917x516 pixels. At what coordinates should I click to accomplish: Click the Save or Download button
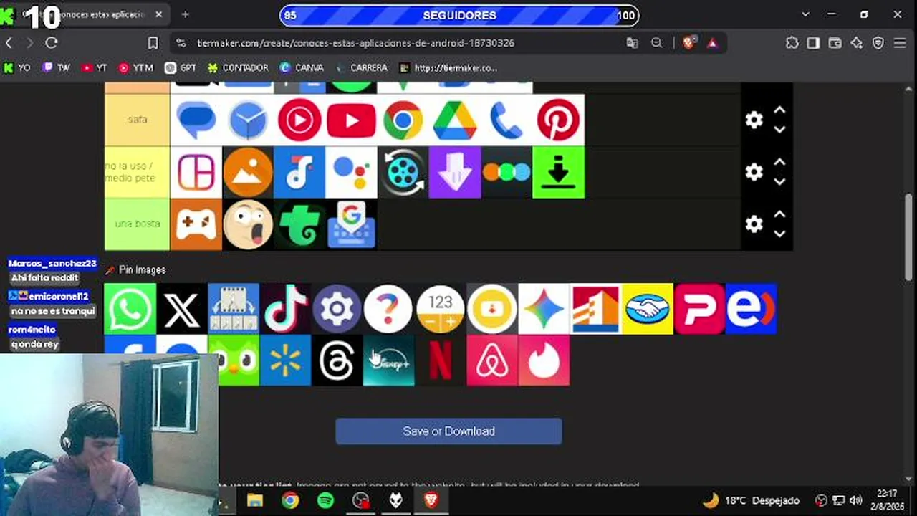pos(448,431)
